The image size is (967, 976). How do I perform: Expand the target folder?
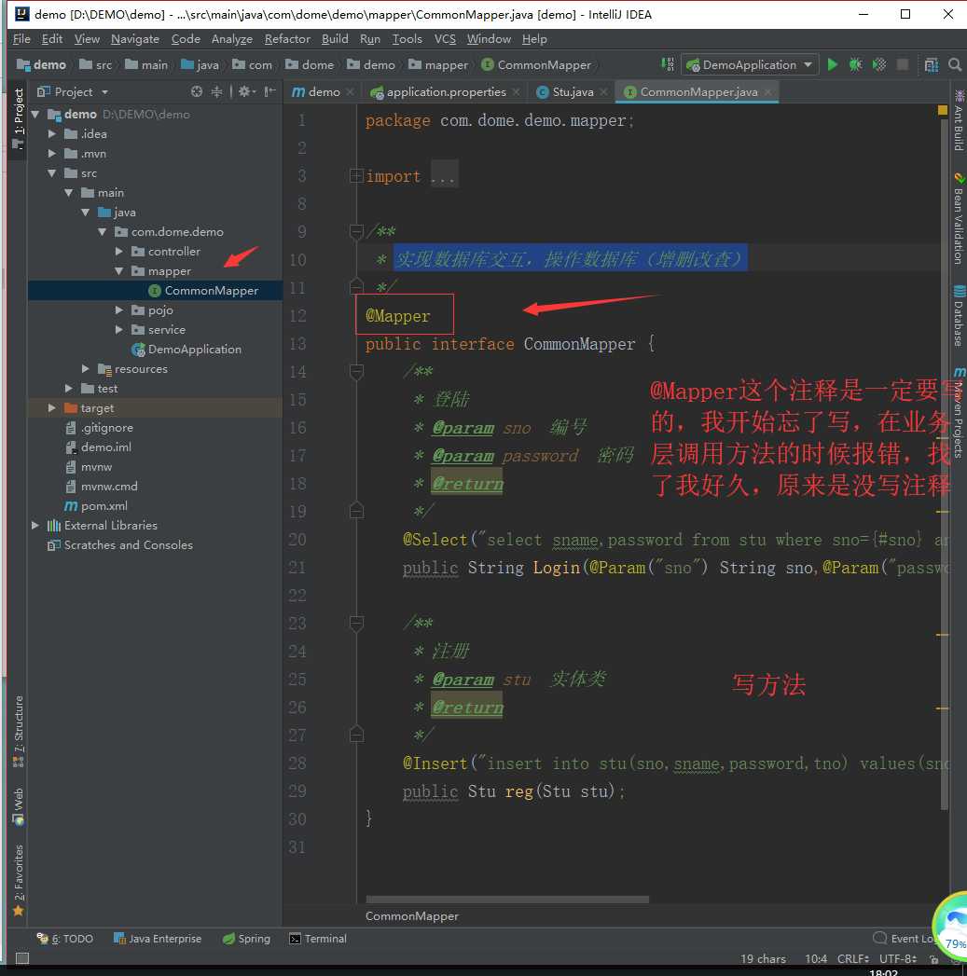coord(52,407)
